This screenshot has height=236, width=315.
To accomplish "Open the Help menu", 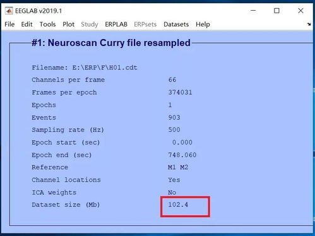I will (x=203, y=25).
